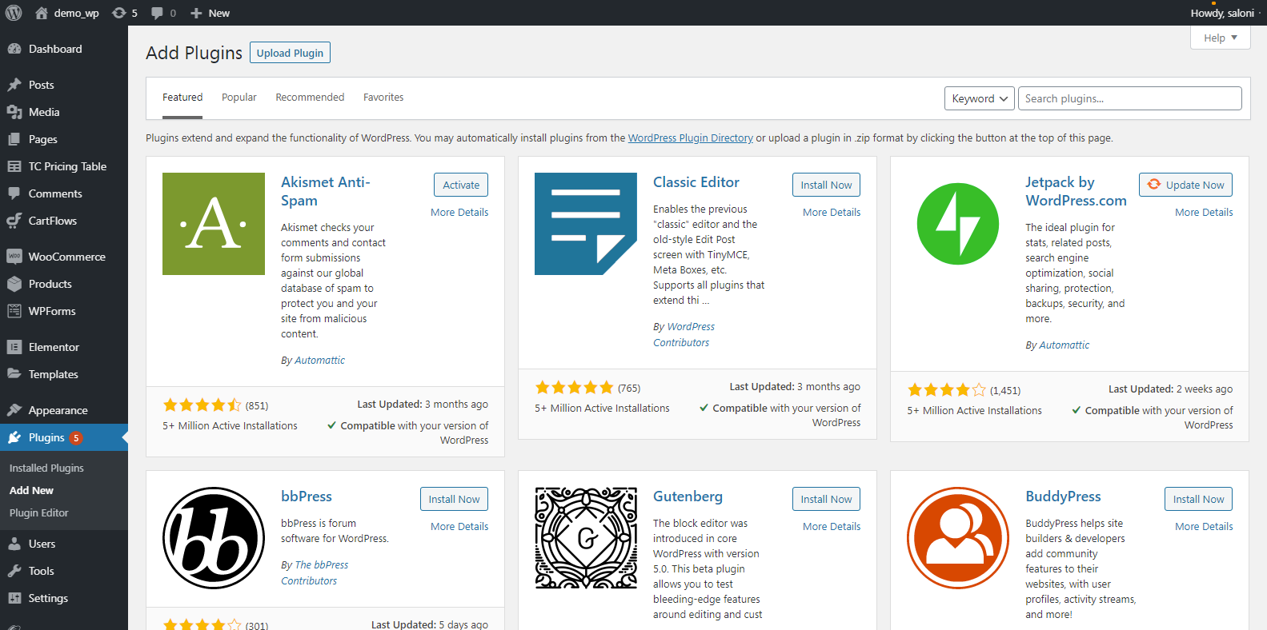Click the bbPress plugin logo
The image size is (1267, 630).
click(x=214, y=538)
